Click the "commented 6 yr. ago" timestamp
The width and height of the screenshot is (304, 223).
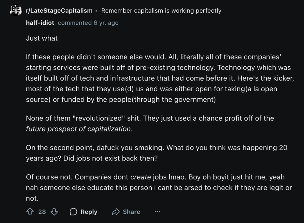(x=88, y=23)
